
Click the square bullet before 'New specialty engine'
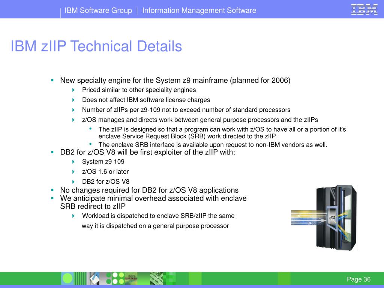click(52, 80)
